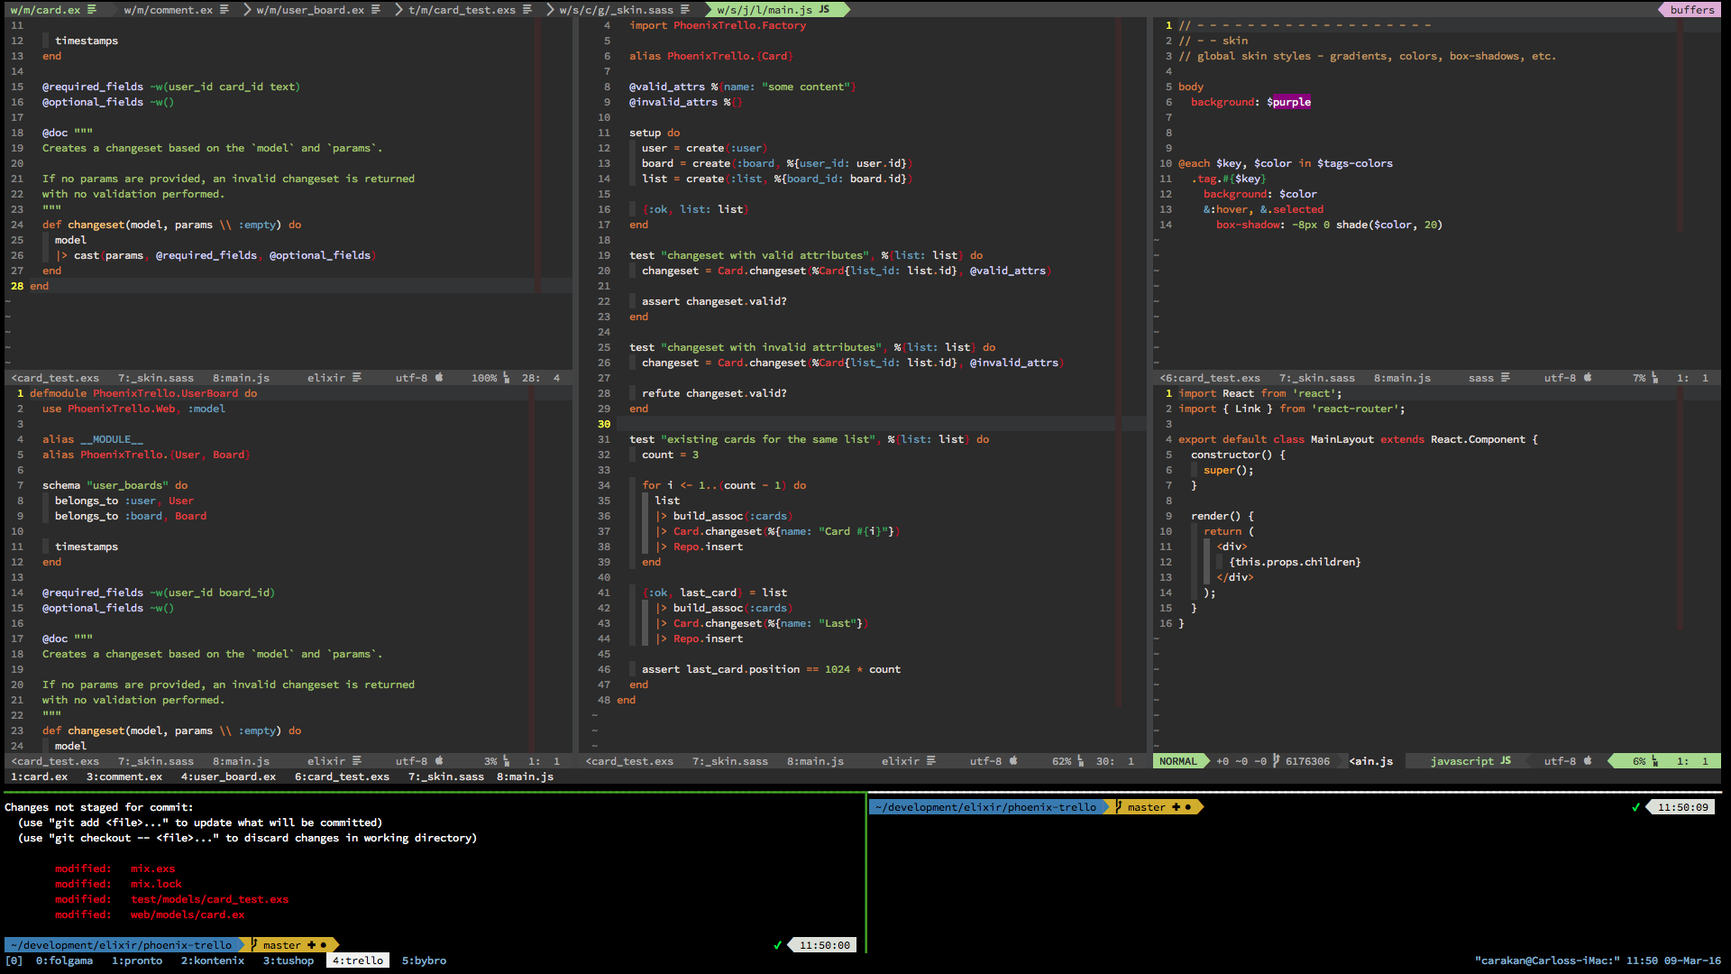The image size is (1731, 974).
Task: Click the sass filetype icon in skin pane statusline
Action: point(1506,378)
